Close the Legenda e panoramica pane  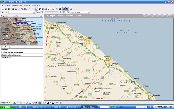(41, 16)
